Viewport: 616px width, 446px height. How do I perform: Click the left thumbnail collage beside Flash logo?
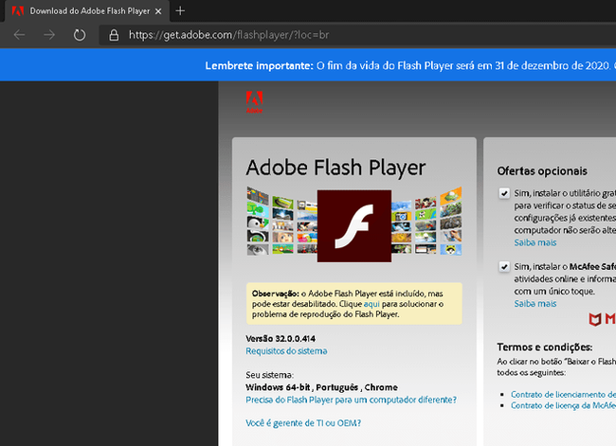282,221
